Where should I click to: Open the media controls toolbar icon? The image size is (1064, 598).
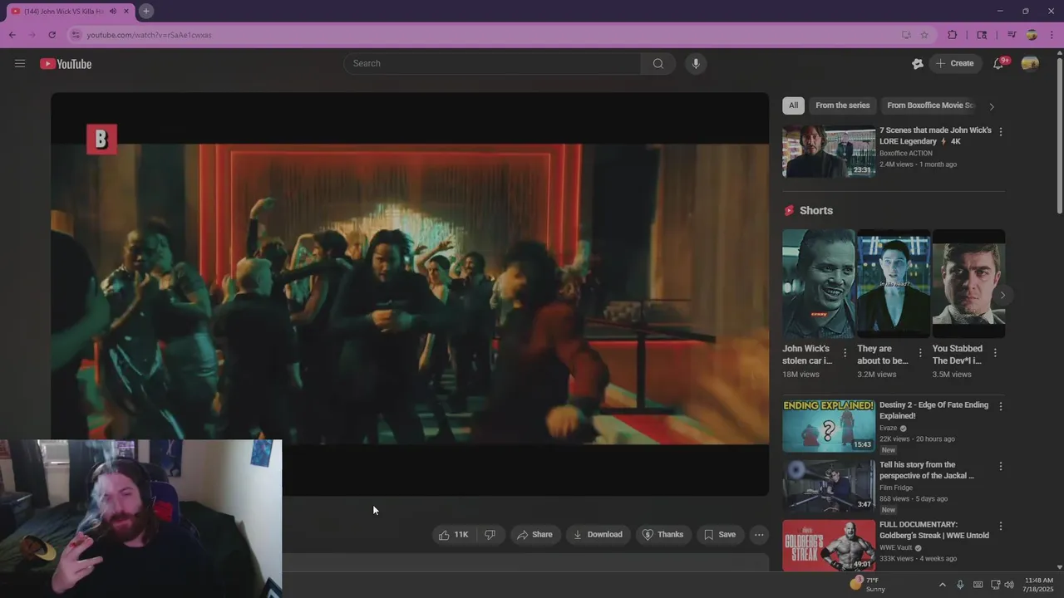coord(1012,35)
